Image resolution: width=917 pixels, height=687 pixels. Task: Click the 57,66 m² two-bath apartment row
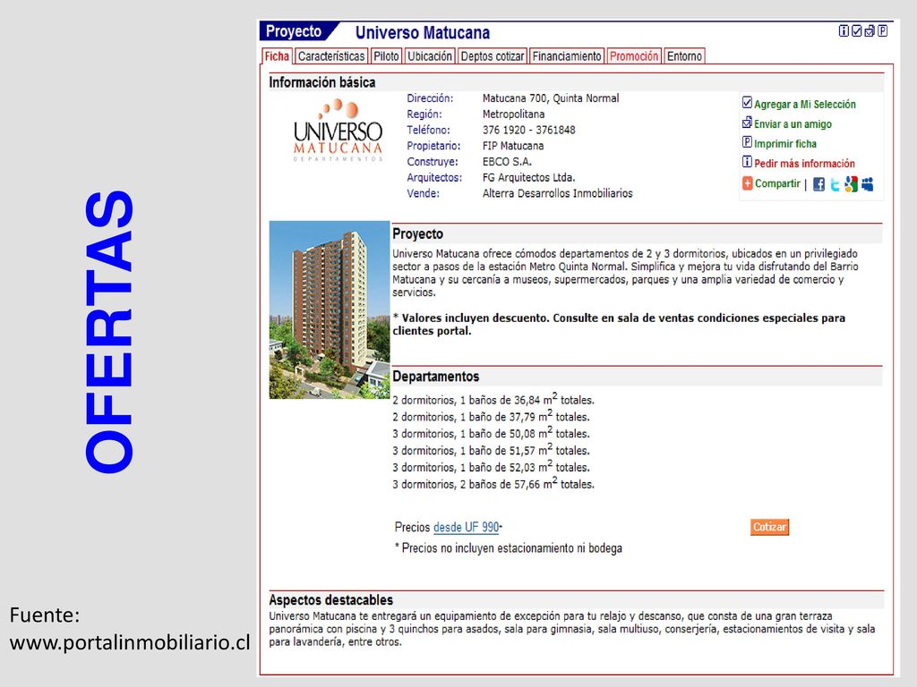click(493, 484)
